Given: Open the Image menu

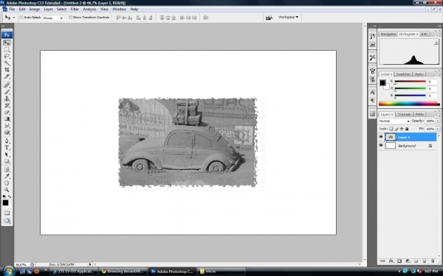Looking at the screenshot, I should pos(35,10).
